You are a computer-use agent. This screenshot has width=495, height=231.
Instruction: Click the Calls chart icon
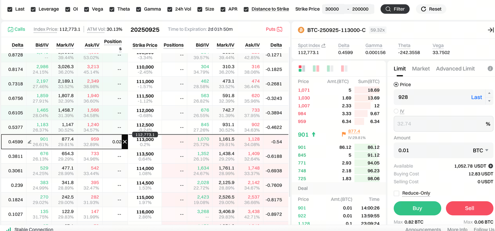pyautogui.click(x=10, y=29)
